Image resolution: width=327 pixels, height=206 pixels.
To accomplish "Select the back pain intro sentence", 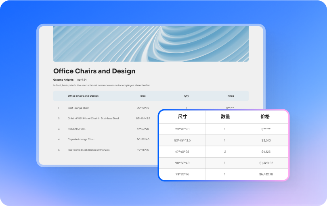I will pyautogui.click(x=102, y=85).
